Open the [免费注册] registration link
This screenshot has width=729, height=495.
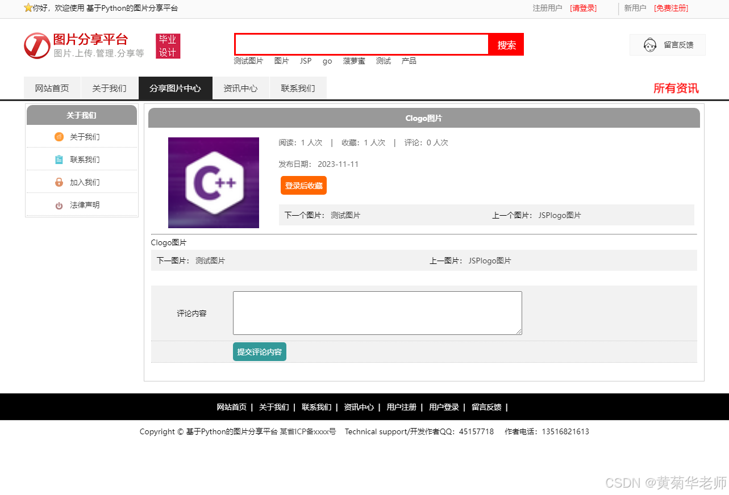click(671, 8)
